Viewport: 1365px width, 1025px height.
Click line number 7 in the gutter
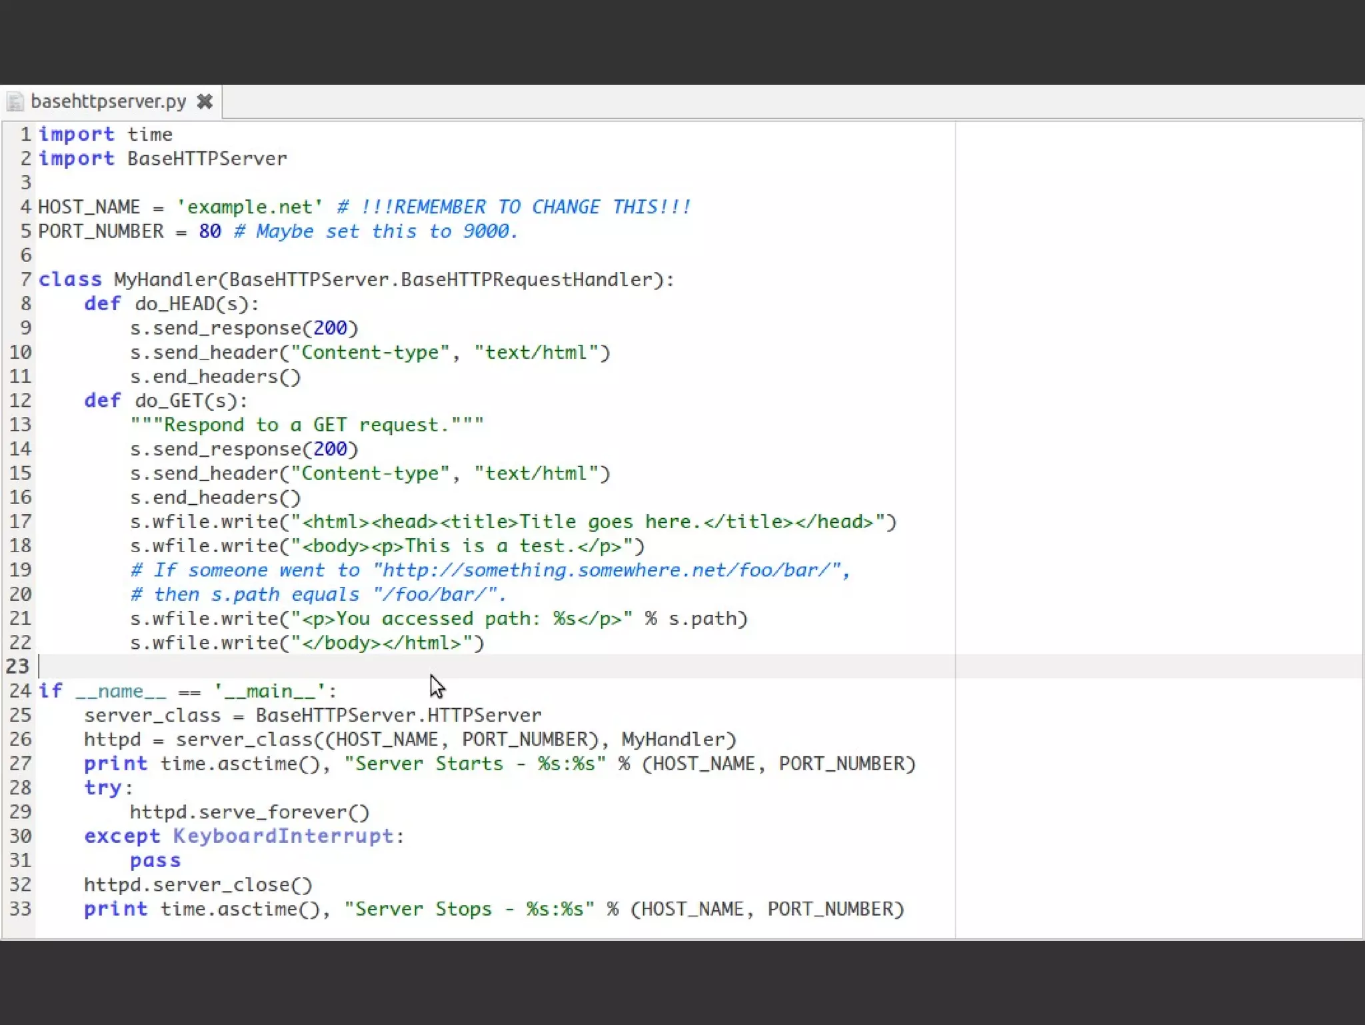point(25,279)
